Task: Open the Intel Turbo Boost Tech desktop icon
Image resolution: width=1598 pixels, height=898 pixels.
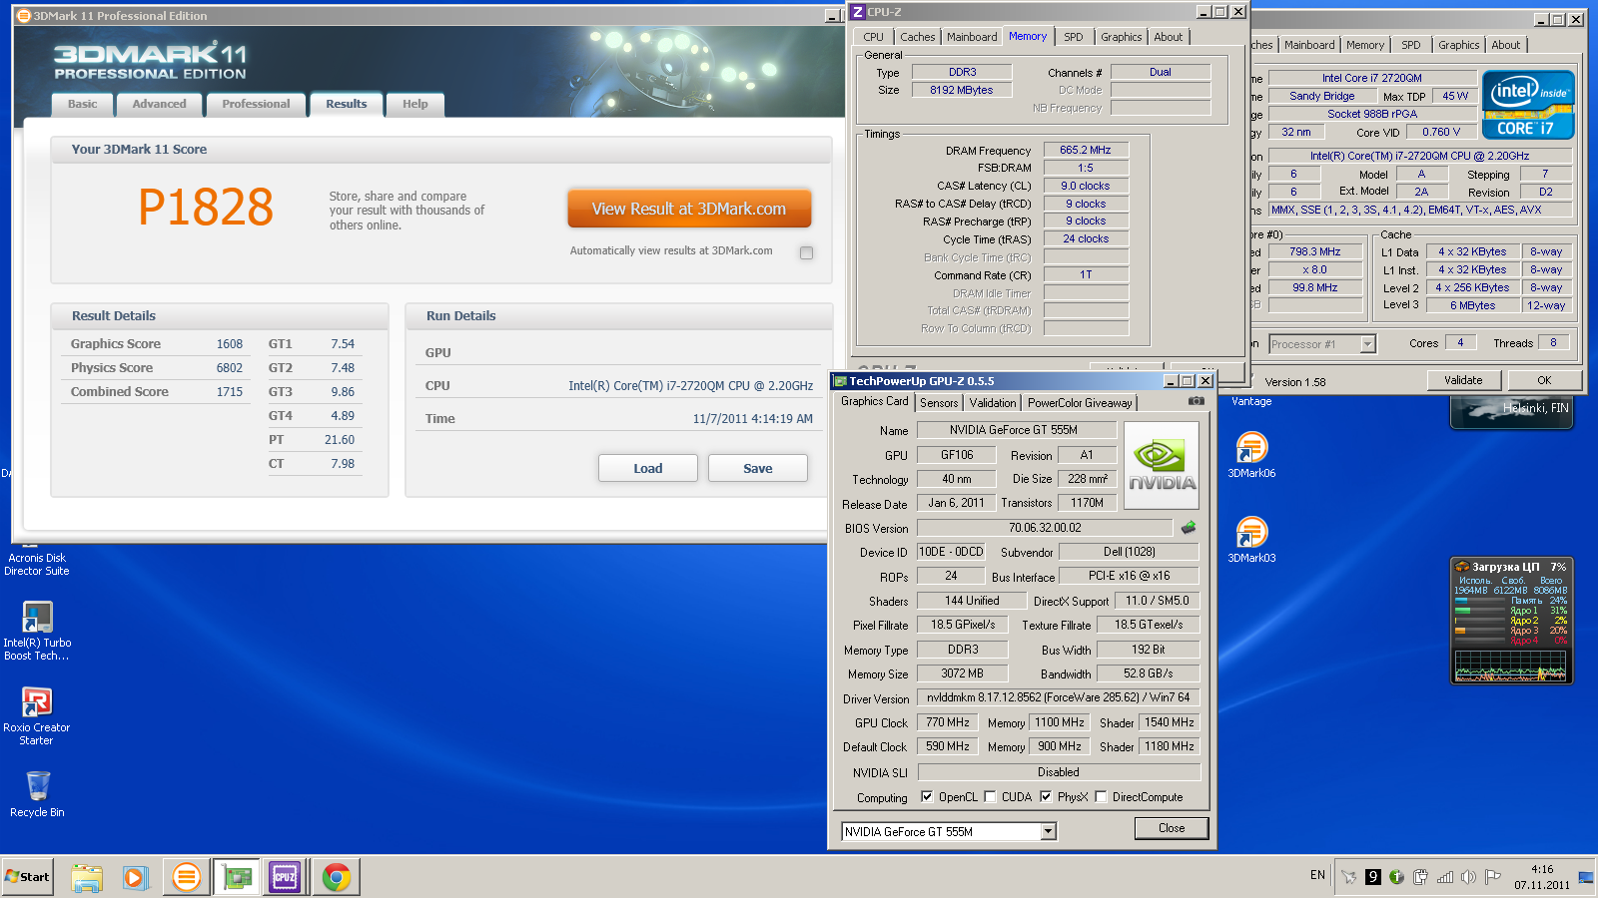Action: coord(37,631)
